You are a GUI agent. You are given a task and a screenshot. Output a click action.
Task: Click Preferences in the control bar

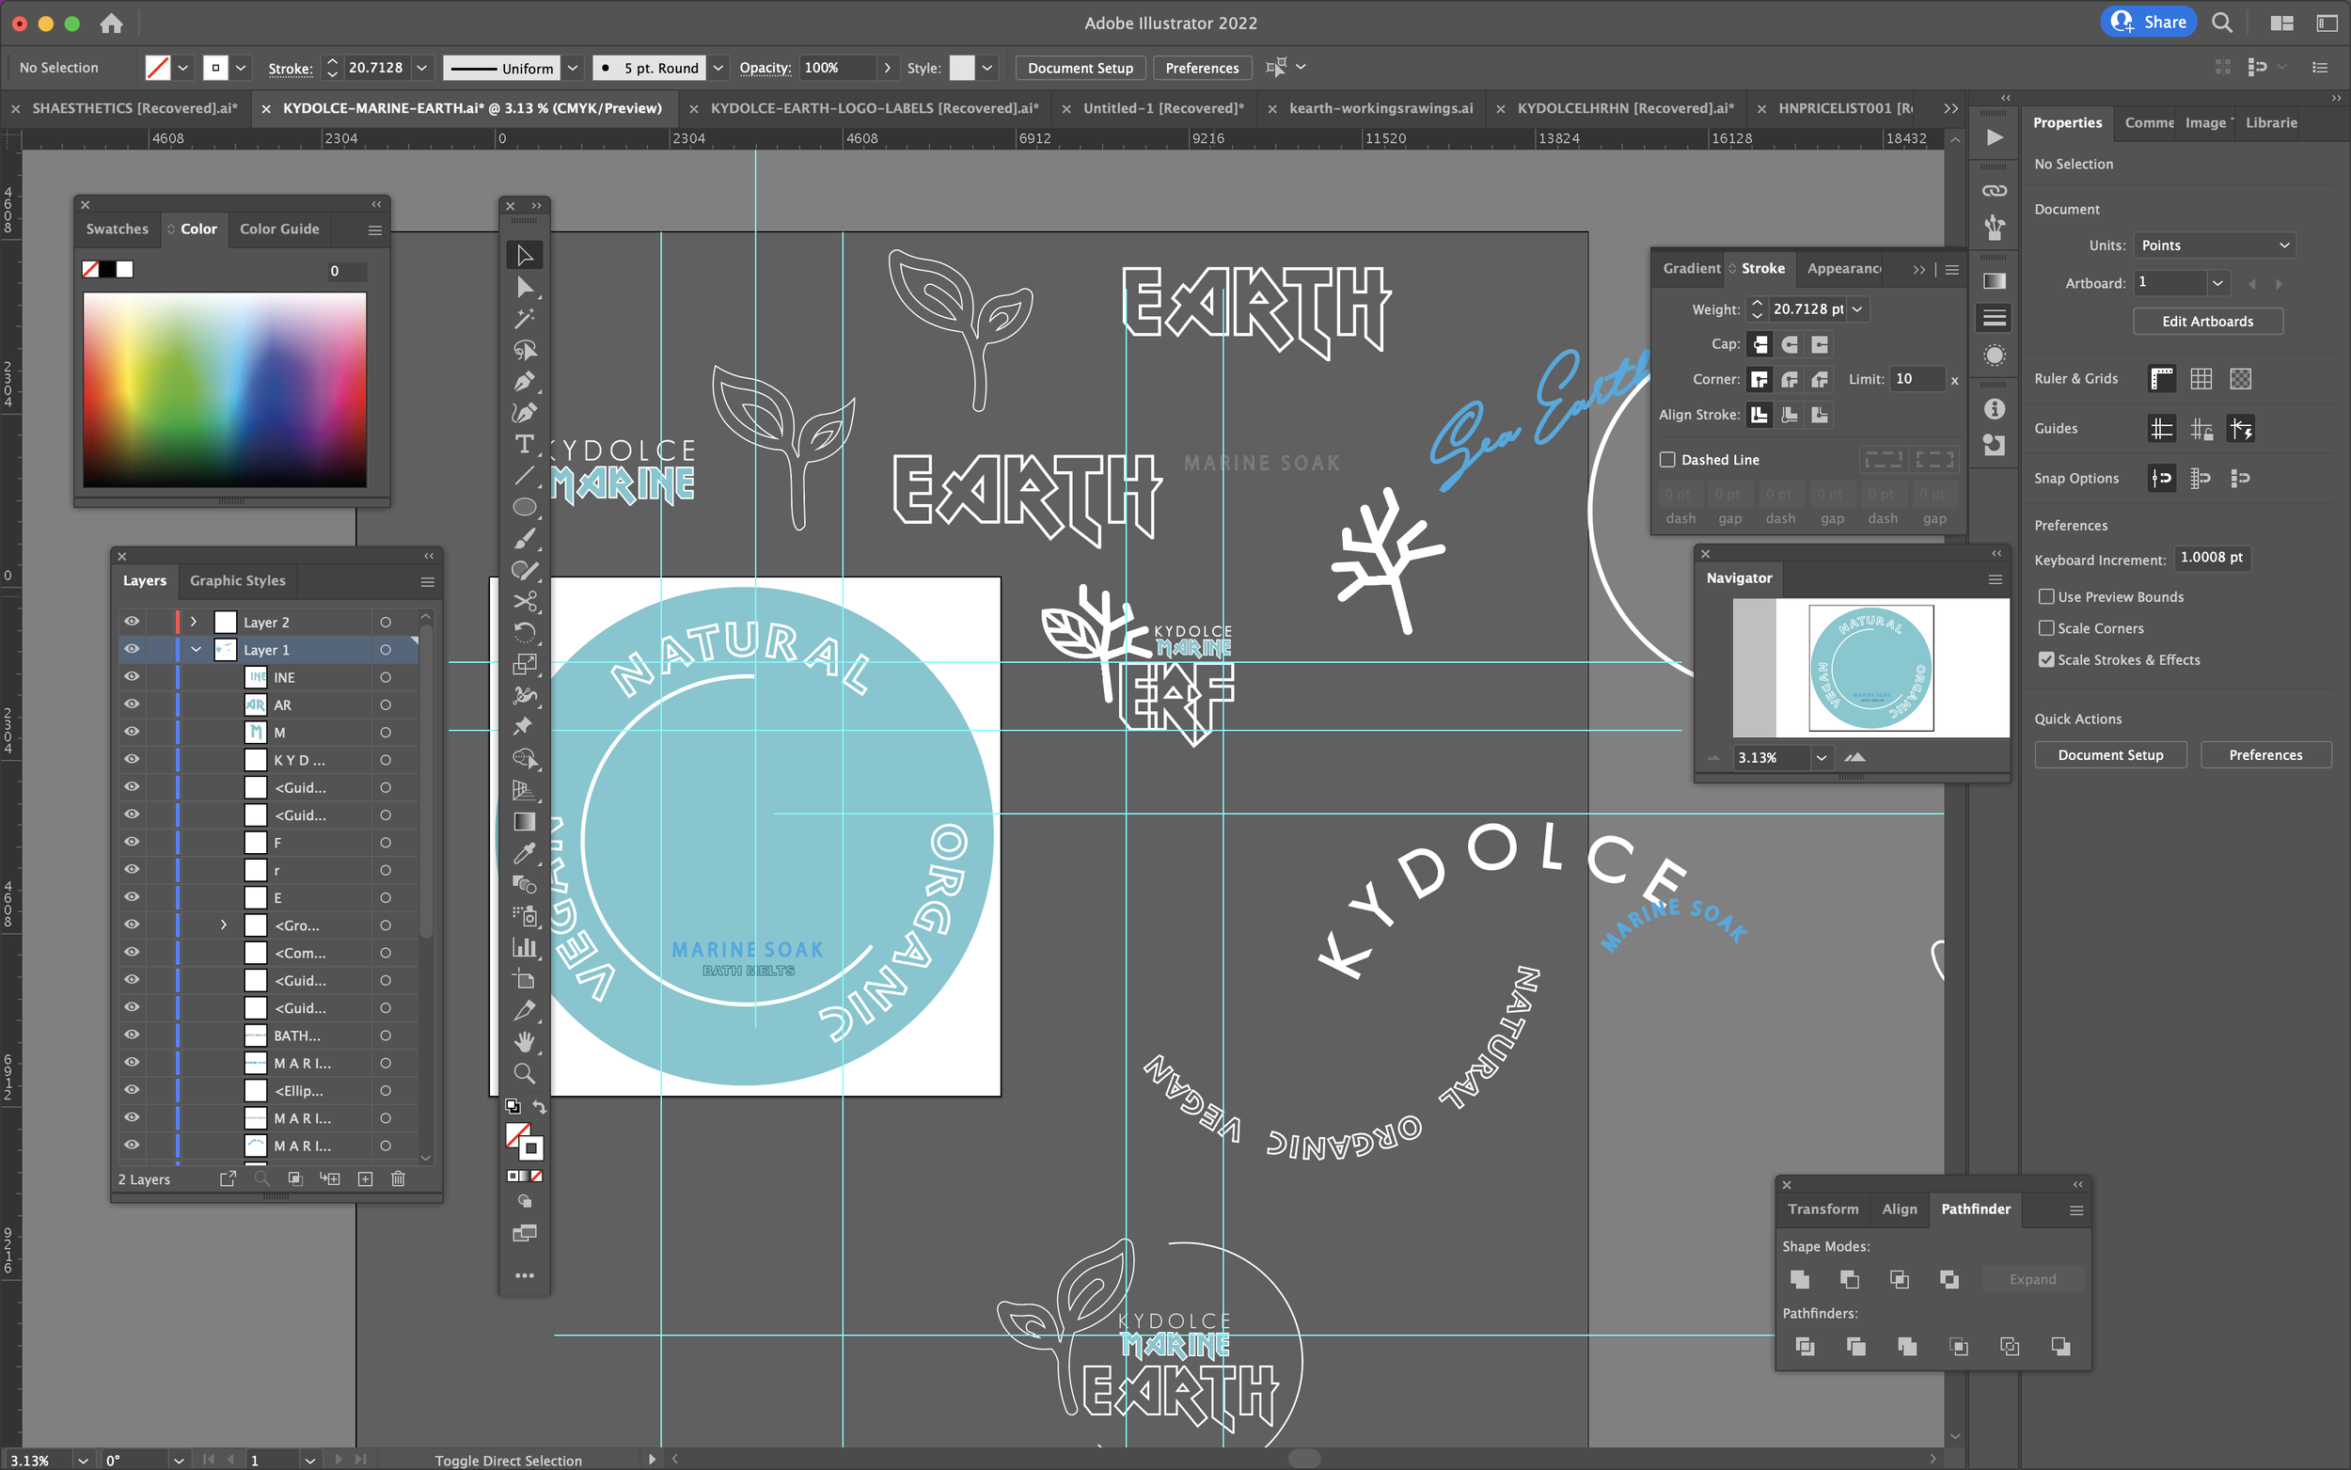1201,68
